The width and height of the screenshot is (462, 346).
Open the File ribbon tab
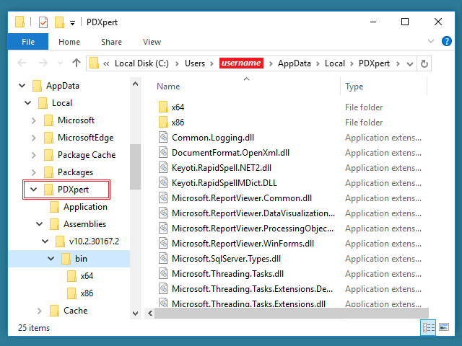click(28, 42)
